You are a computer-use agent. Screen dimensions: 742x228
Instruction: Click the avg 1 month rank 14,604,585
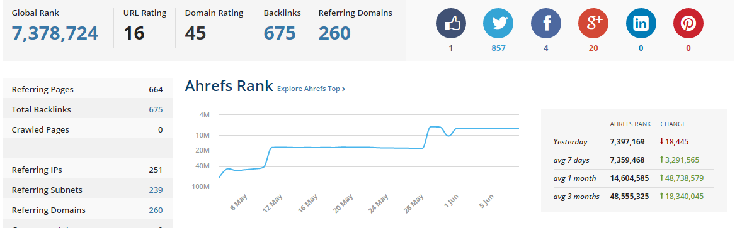[x=629, y=178]
